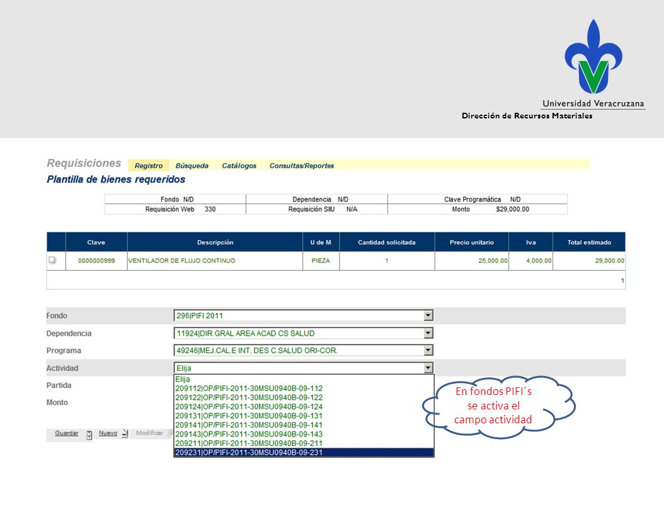Open the Consultas/Reportes tab
Viewport: 664px width, 514px height.
[302, 166]
